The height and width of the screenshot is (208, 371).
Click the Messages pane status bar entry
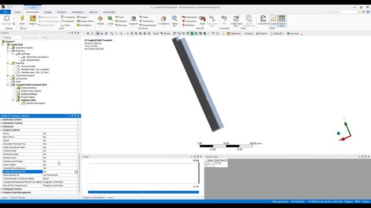point(280,202)
